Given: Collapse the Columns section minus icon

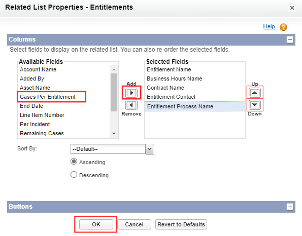Looking at the screenshot, I should (290, 40).
